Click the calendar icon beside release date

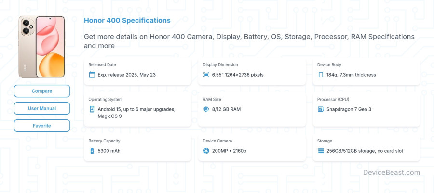tap(92, 75)
